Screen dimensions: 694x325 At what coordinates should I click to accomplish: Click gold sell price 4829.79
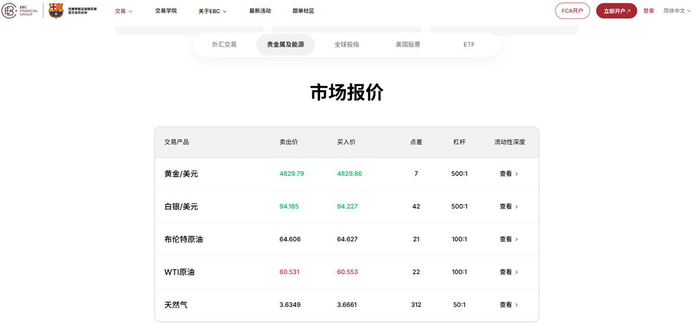pos(291,174)
